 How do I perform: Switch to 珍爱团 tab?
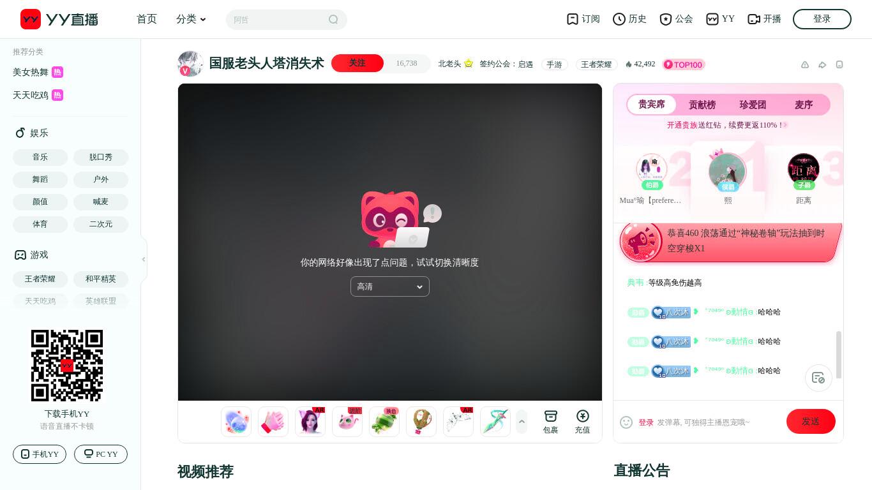pyautogui.click(x=753, y=105)
